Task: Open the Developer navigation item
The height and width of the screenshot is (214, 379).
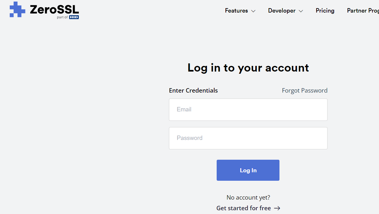Action: tap(285, 11)
